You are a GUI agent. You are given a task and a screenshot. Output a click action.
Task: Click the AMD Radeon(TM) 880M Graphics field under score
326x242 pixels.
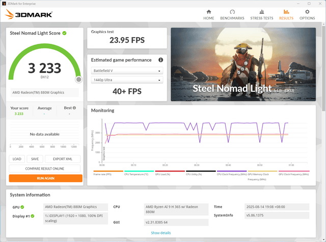coord(45,93)
